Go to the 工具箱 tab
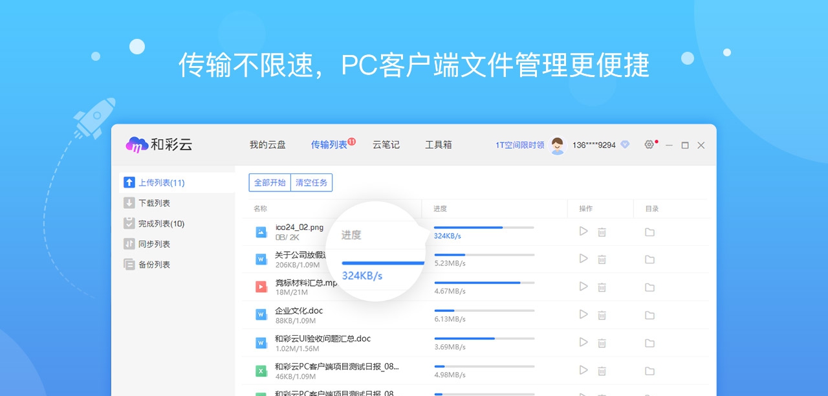 pos(439,145)
